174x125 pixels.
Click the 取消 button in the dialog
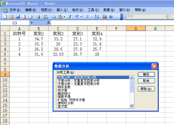146,81
